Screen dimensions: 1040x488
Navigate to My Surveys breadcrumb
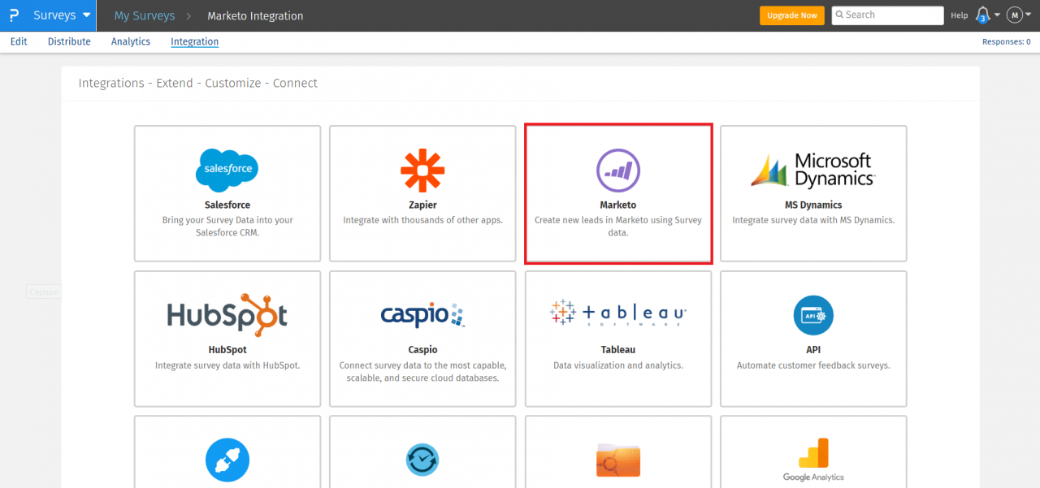click(144, 15)
